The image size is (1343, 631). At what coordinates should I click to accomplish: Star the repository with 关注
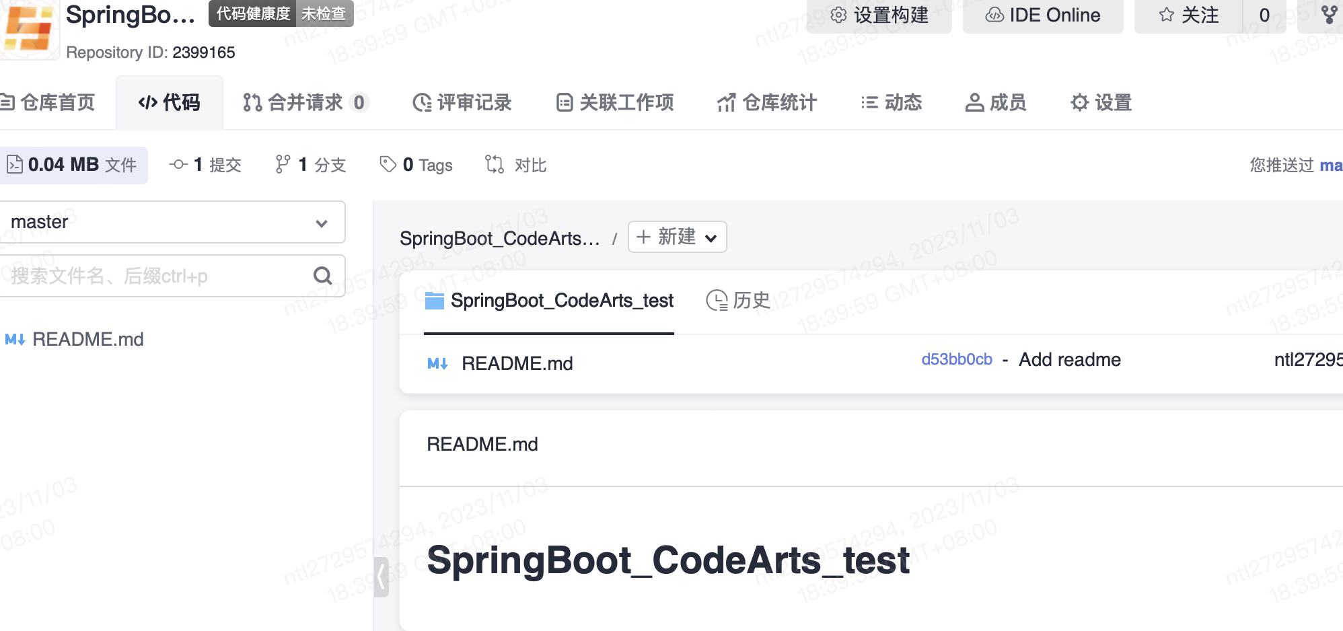coord(1189,15)
